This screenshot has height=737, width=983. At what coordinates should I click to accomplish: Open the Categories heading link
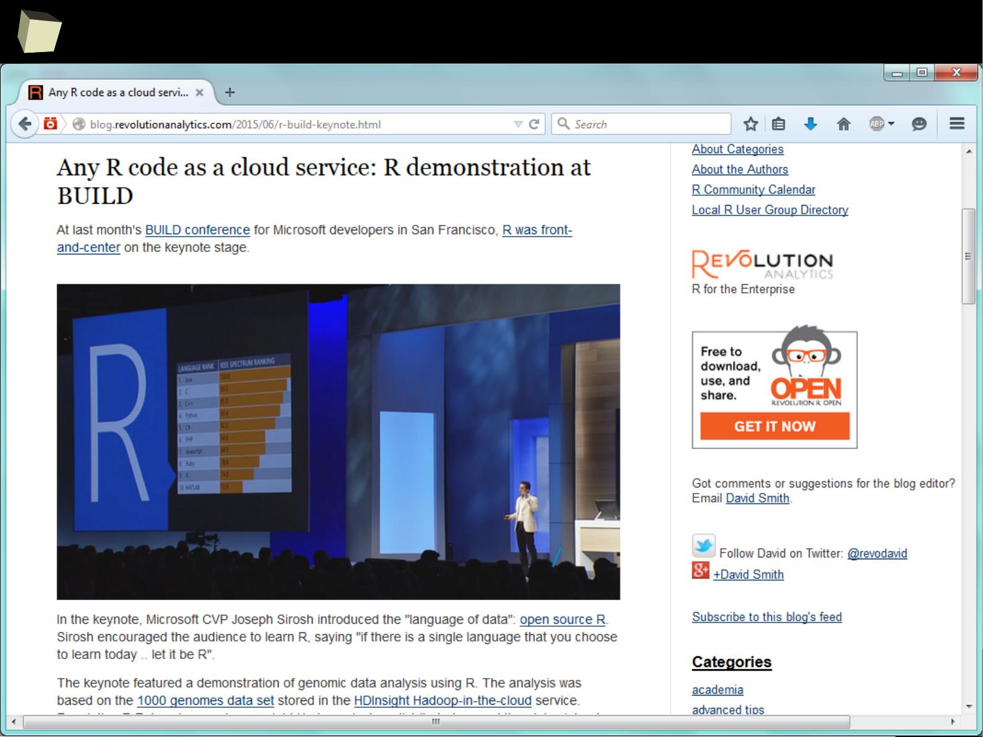(732, 662)
